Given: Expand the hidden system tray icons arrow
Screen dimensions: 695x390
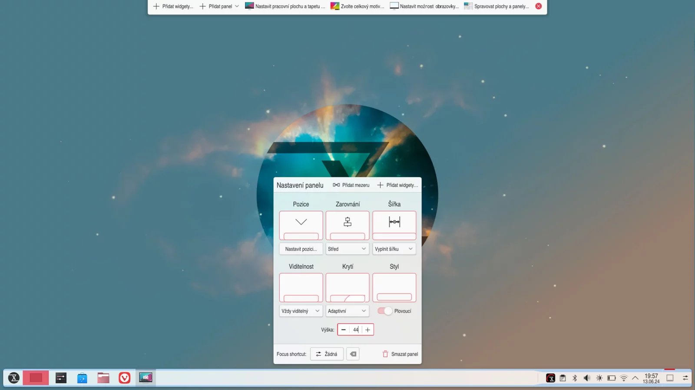Looking at the screenshot, I should pyautogui.click(x=635, y=378).
